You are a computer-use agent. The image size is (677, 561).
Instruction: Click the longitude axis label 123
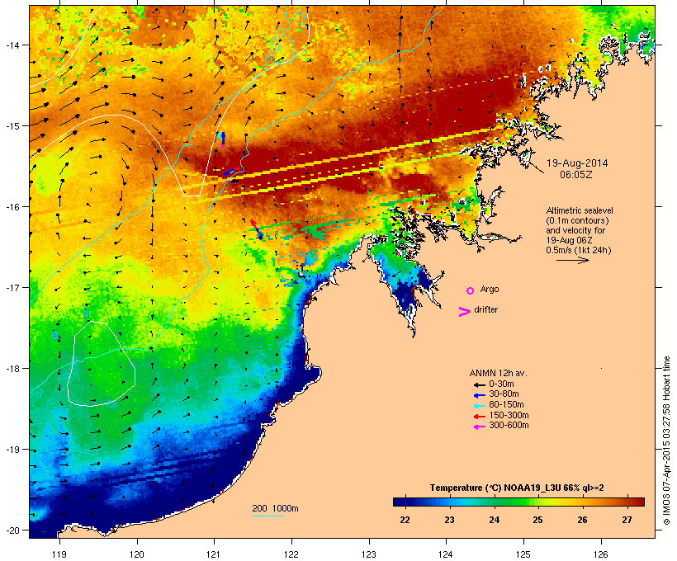coord(369,554)
